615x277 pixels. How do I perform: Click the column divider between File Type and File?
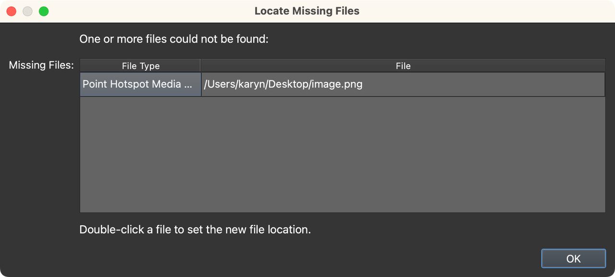click(x=200, y=66)
